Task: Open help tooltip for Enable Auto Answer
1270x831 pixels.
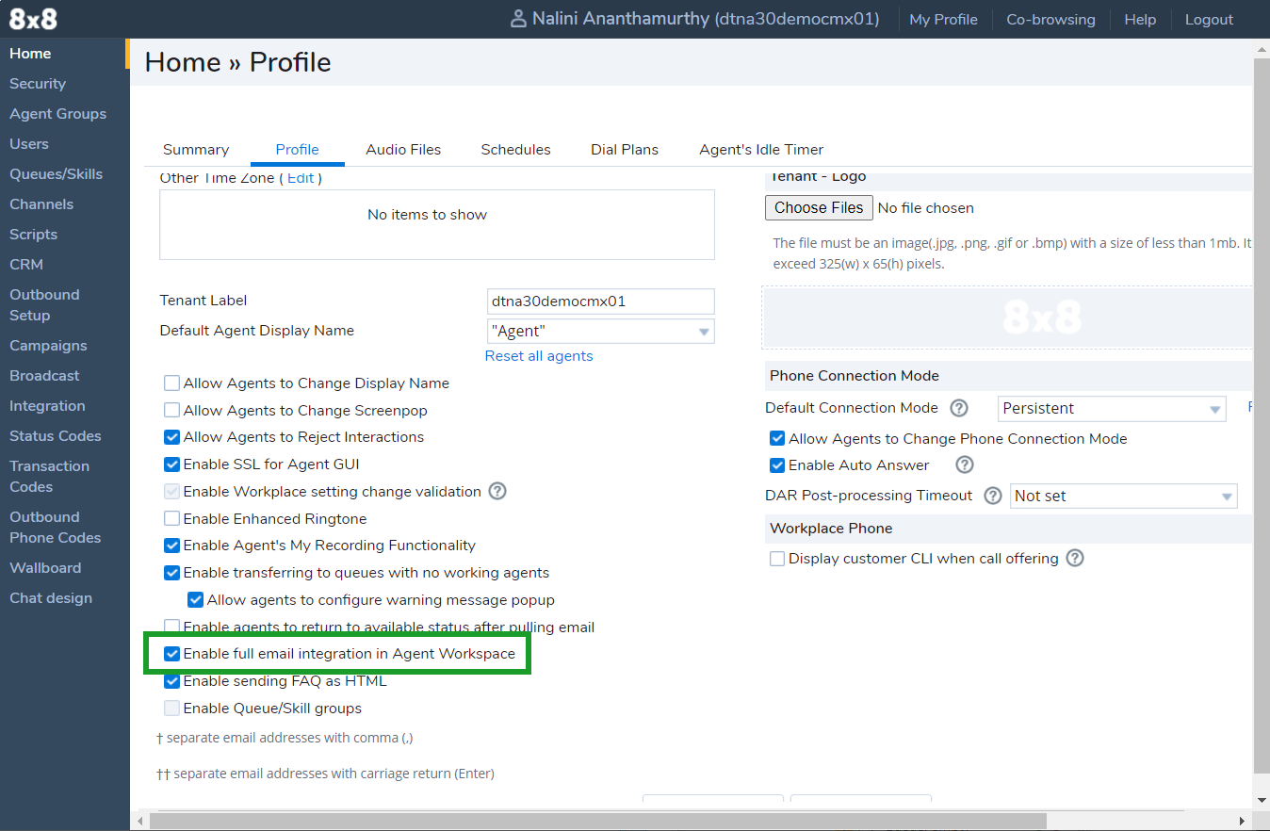Action: (963, 464)
